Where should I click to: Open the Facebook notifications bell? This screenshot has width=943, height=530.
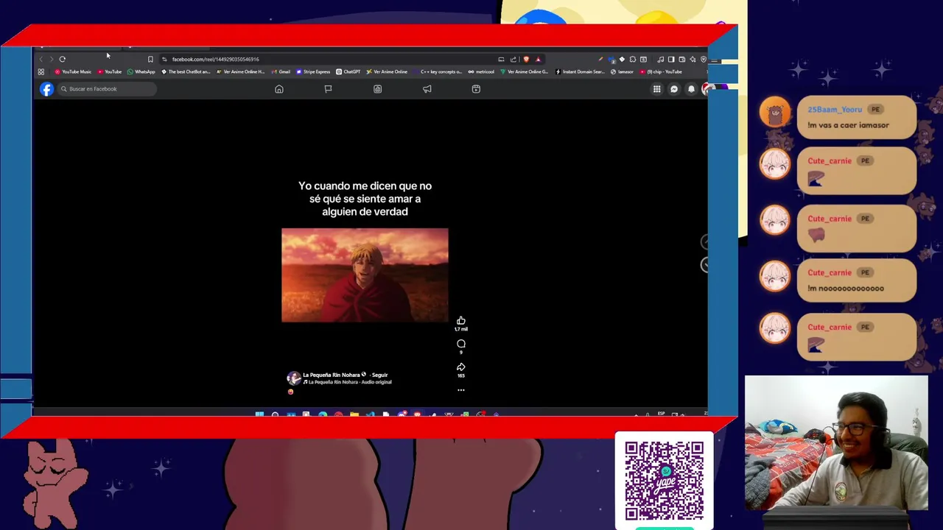691,89
